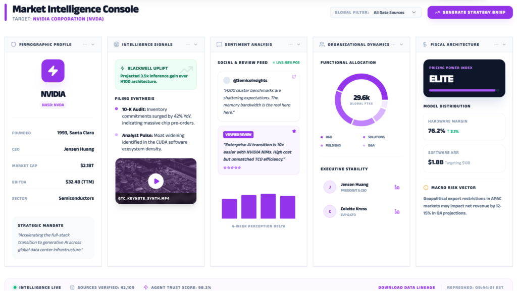Click the Twitter icon on SemicoInsights post
This screenshot has width=517, height=291.
point(294,77)
